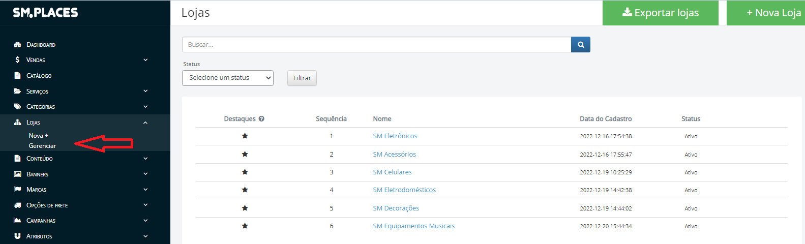Screen dimensions: 805x244
Task: Expand the Atributos menu chevron
Action: tap(145, 236)
